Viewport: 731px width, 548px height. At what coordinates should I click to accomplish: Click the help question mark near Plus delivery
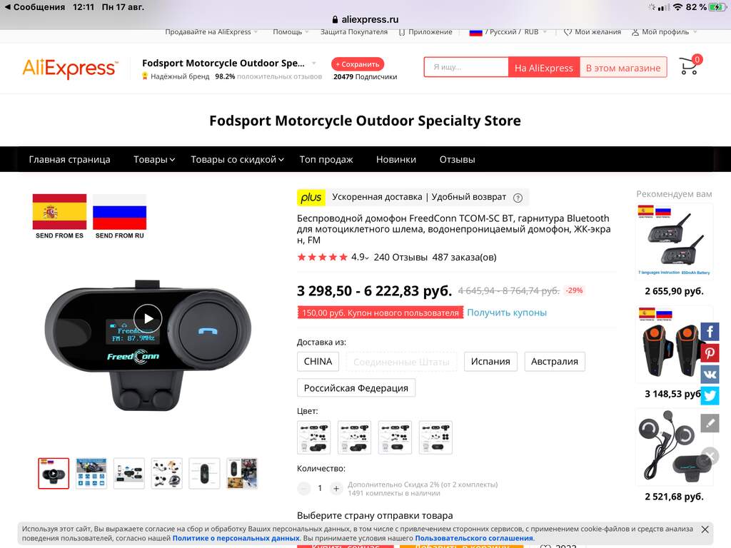pyautogui.click(x=518, y=198)
